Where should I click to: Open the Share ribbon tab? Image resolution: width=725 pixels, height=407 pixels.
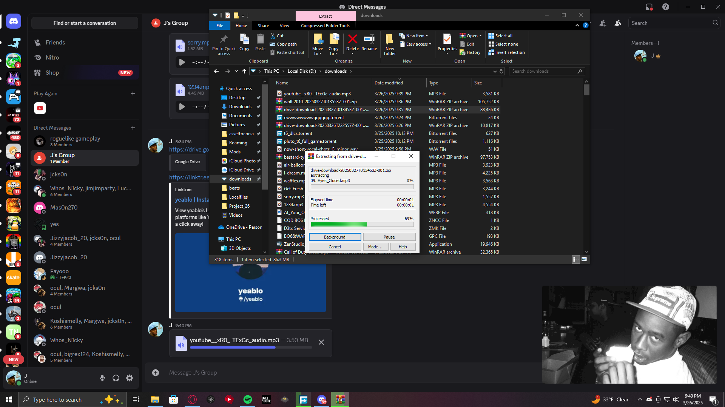pos(263,26)
